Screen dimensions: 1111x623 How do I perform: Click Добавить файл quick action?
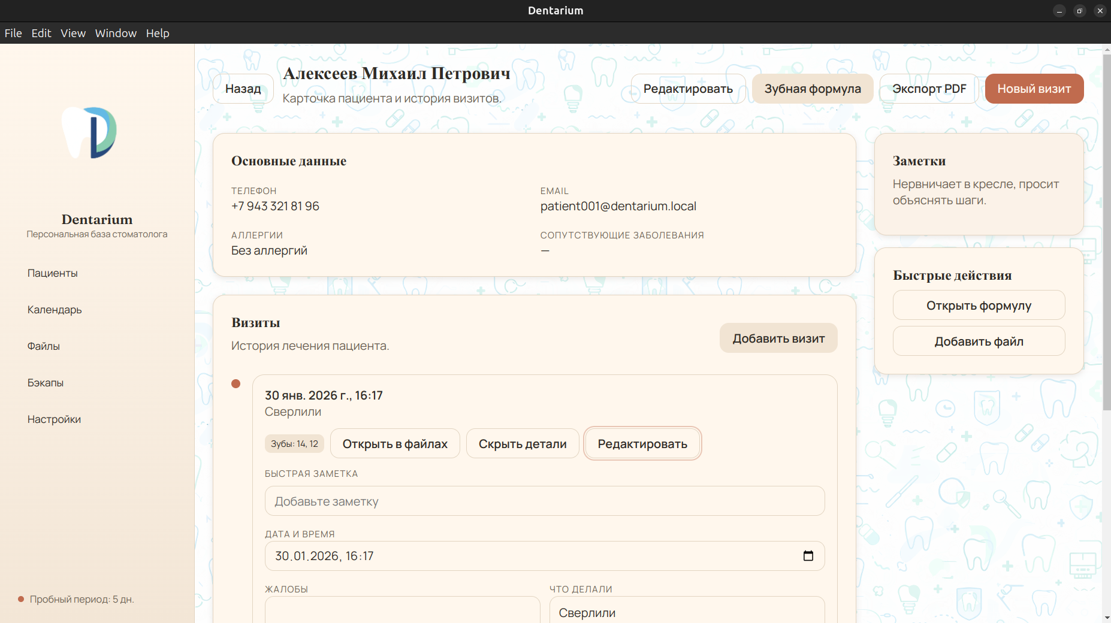[x=978, y=341]
